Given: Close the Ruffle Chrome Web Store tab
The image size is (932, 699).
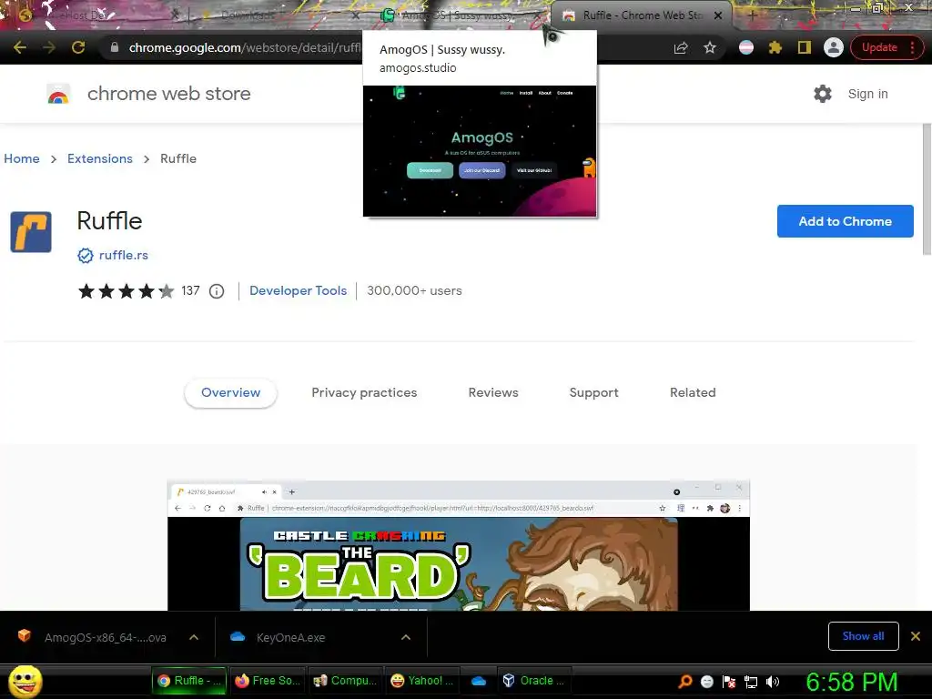Looking at the screenshot, I should pyautogui.click(x=718, y=15).
